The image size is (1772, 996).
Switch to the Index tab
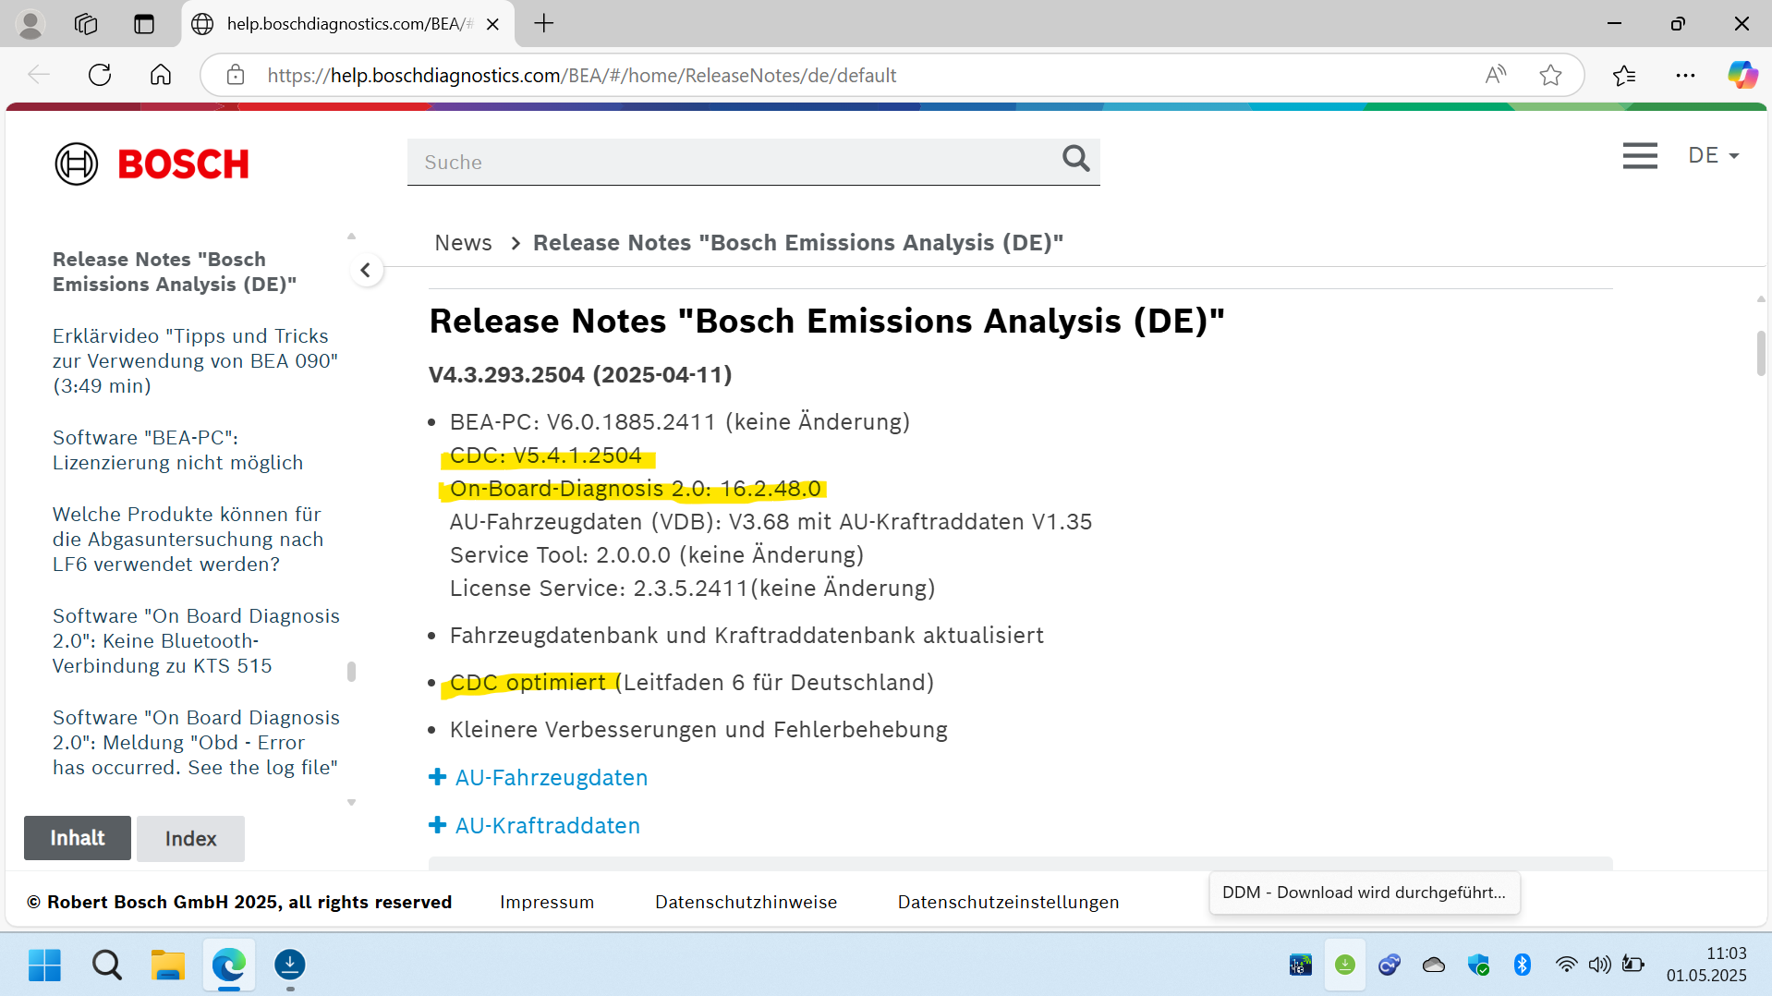coord(190,839)
